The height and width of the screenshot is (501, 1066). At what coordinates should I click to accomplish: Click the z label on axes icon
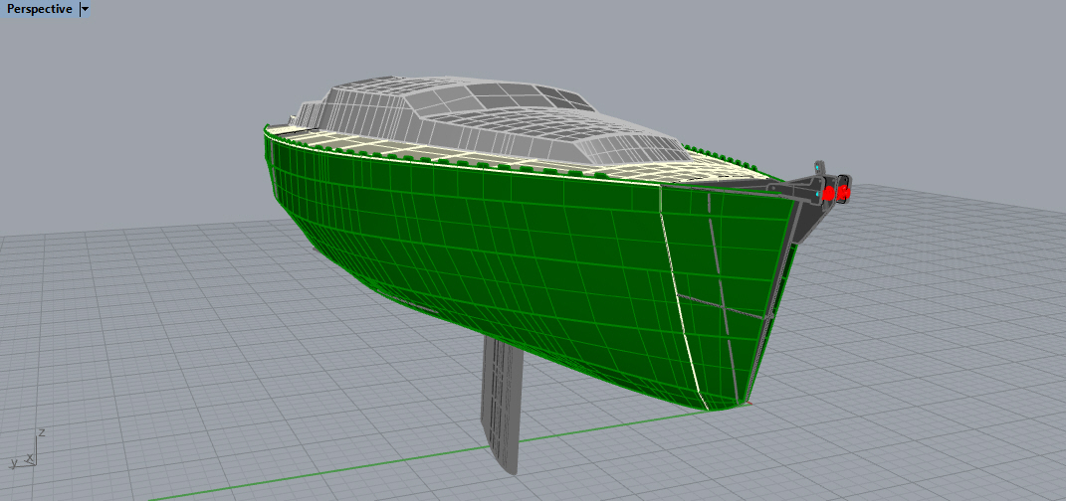(41, 433)
